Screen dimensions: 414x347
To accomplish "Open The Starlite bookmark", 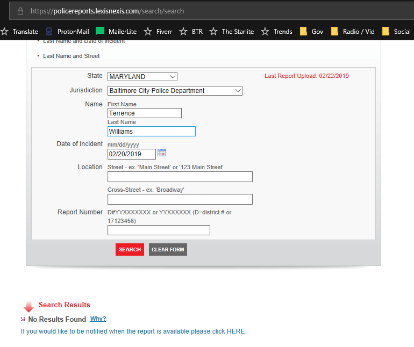I will [x=232, y=32].
